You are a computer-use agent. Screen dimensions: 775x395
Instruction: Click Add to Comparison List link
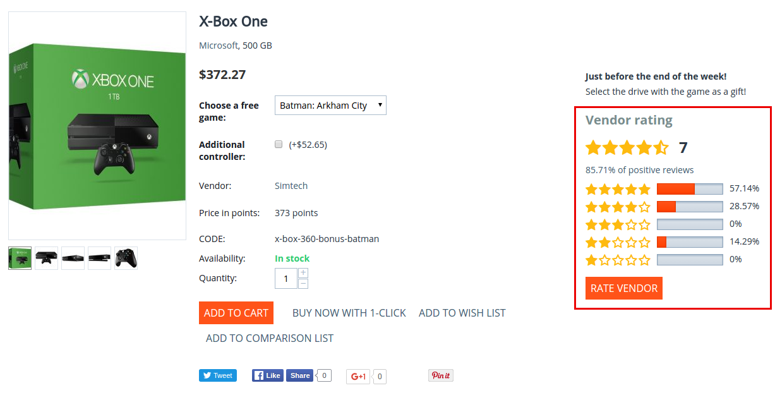point(270,338)
